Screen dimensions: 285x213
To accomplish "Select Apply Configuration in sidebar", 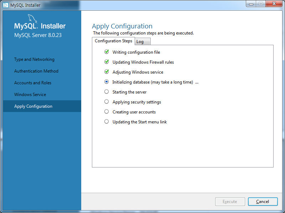I will pos(42,106).
